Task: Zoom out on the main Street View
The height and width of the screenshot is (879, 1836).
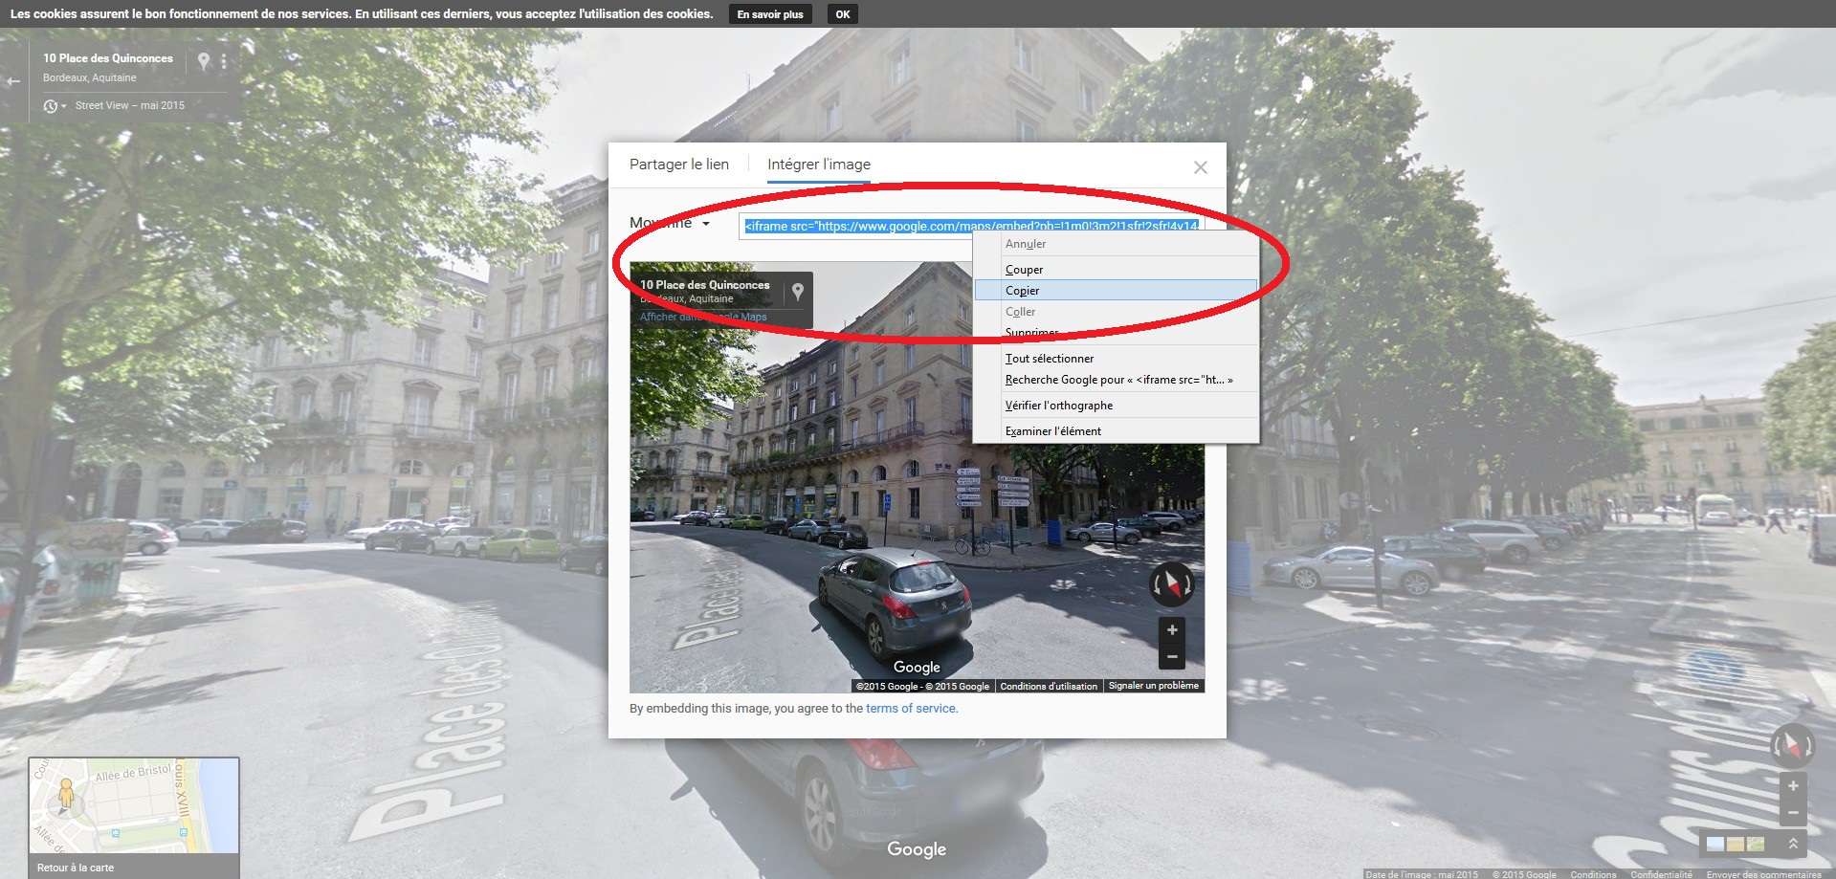Action: [x=1793, y=813]
